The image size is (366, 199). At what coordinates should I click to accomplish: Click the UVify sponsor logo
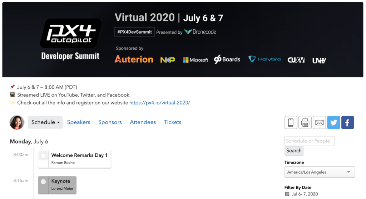(x=319, y=60)
